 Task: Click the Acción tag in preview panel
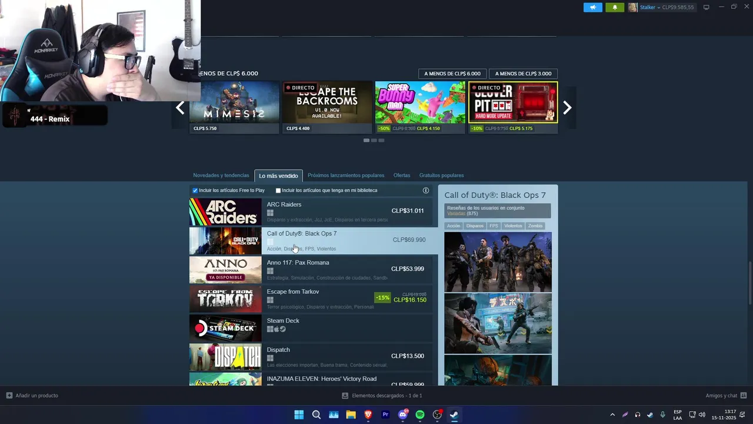[x=454, y=226]
